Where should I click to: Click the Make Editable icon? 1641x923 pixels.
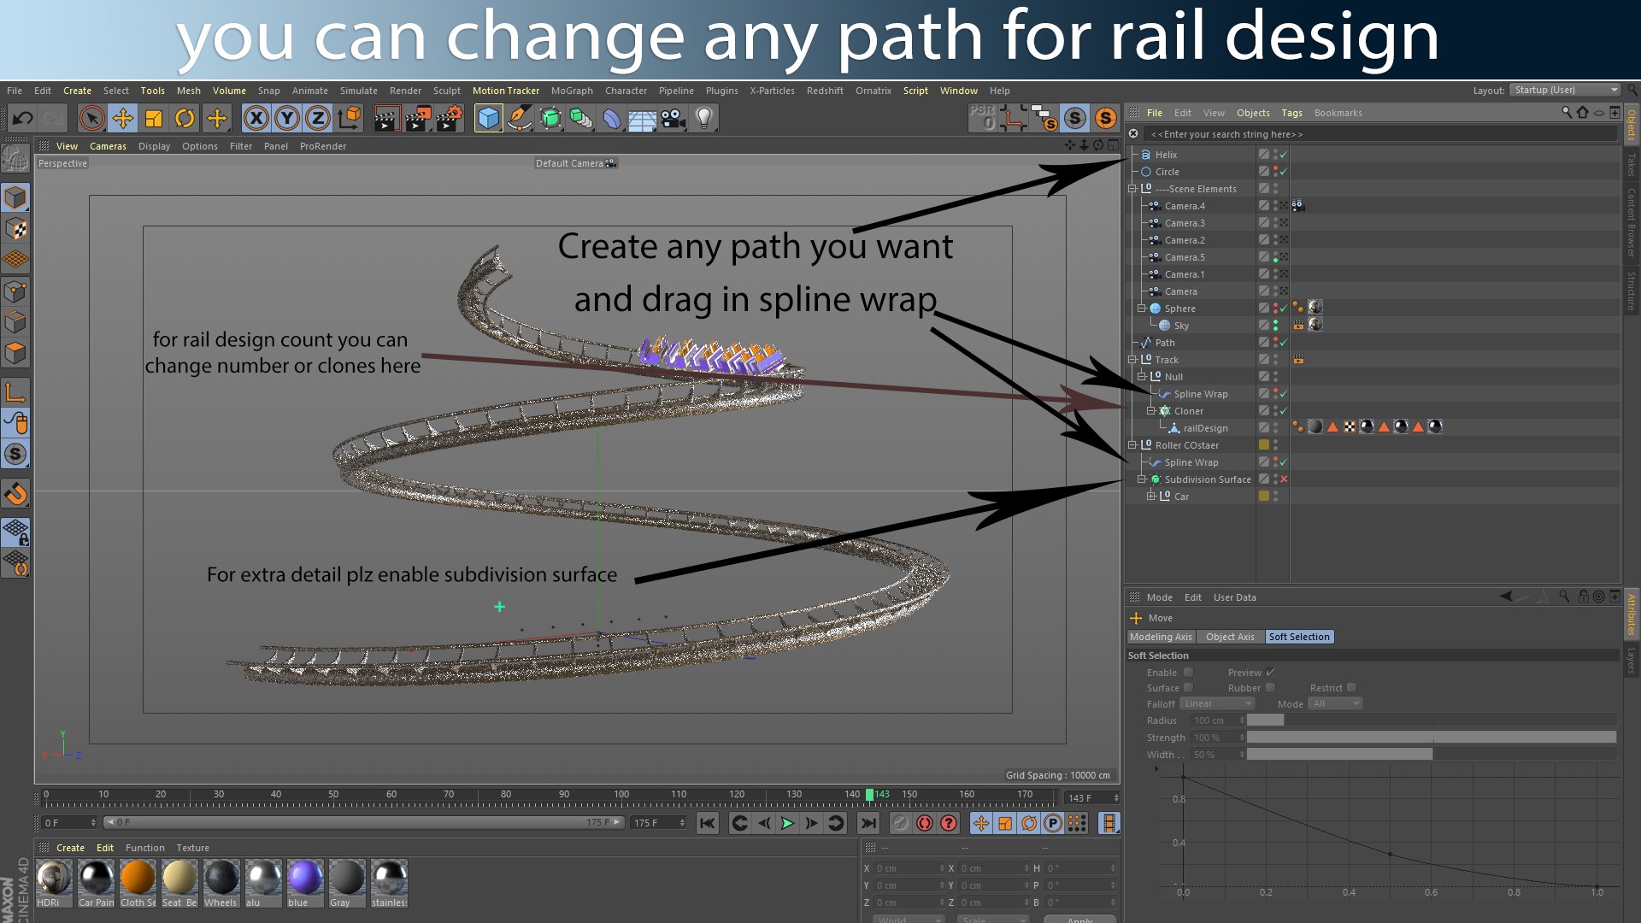[15, 159]
